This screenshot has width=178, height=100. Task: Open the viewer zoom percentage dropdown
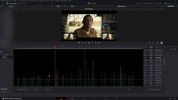73,6
